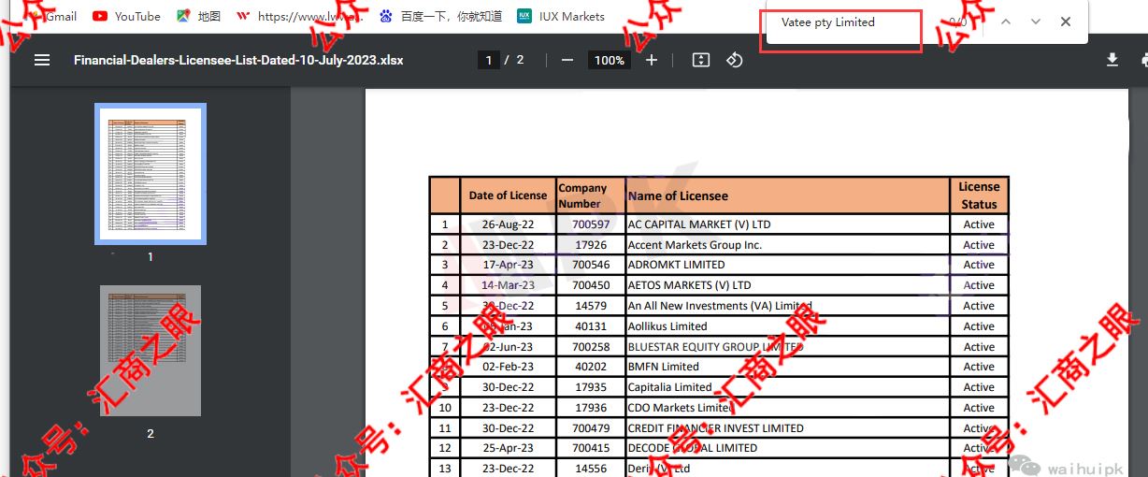This screenshot has height=477, width=1148.
Task: Click company number 17935
Action: point(591,387)
